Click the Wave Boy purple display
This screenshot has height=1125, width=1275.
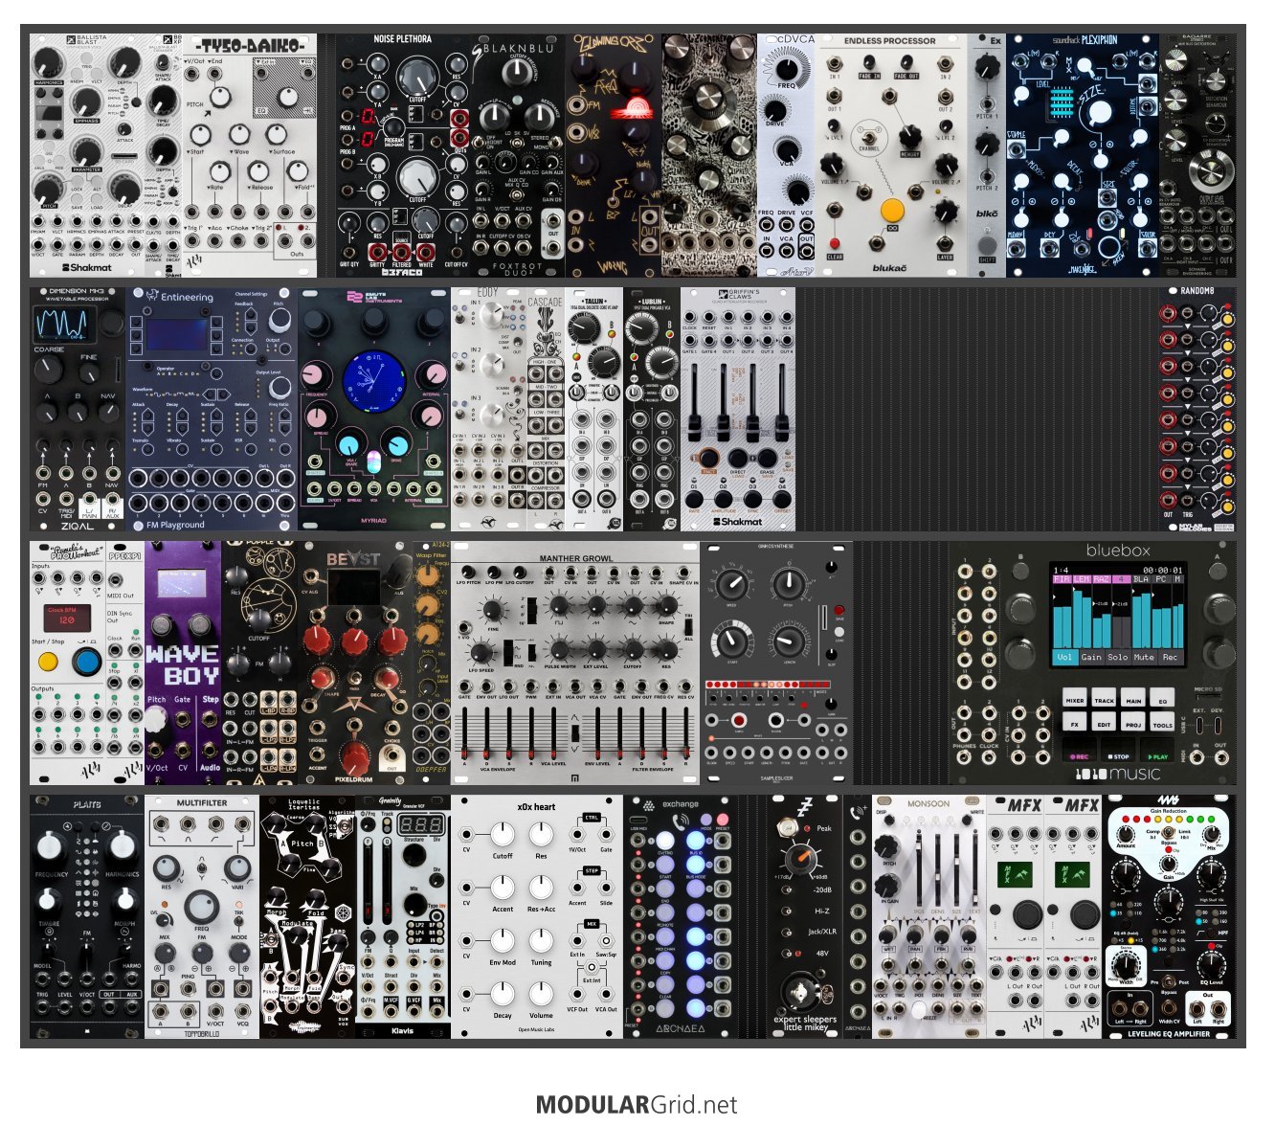pos(182,583)
